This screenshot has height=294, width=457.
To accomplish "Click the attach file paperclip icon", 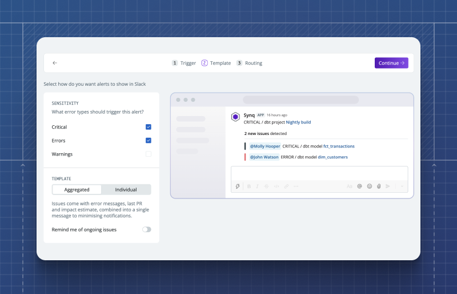I will click(379, 186).
